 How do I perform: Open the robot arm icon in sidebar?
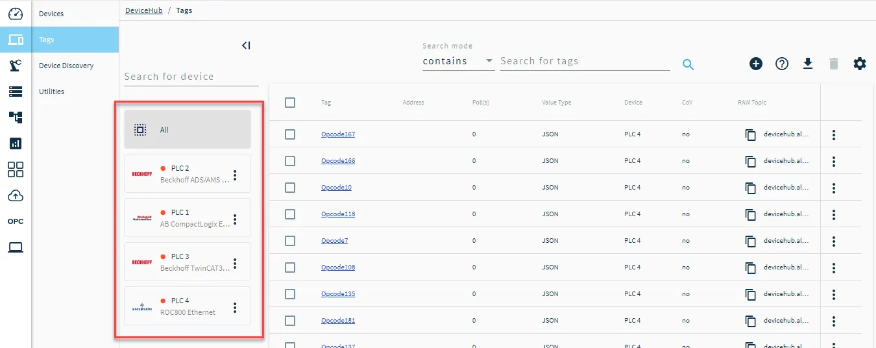tap(16, 65)
